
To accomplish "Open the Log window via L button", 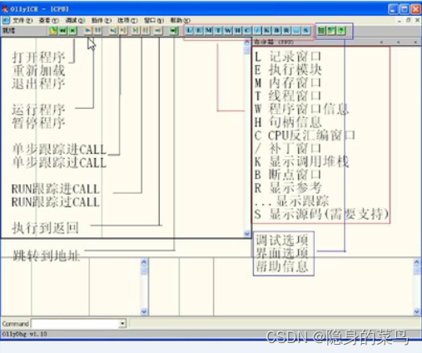I will click(x=189, y=31).
